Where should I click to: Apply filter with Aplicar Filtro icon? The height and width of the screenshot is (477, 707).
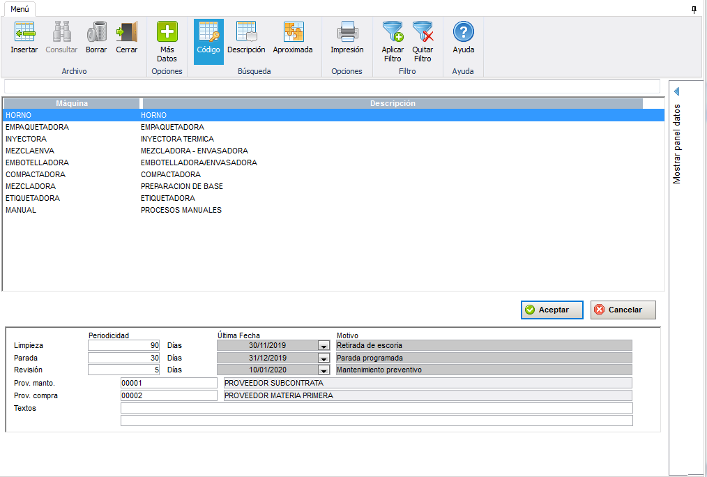[x=393, y=32]
